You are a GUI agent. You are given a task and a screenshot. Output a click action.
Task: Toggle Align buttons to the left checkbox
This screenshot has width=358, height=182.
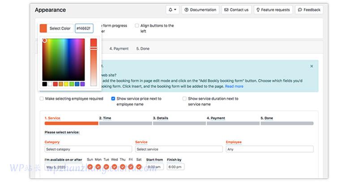click(x=137, y=25)
